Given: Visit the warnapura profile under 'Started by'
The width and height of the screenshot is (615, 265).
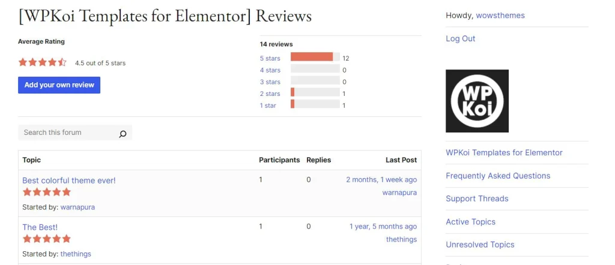Looking at the screenshot, I should coord(77,207).
